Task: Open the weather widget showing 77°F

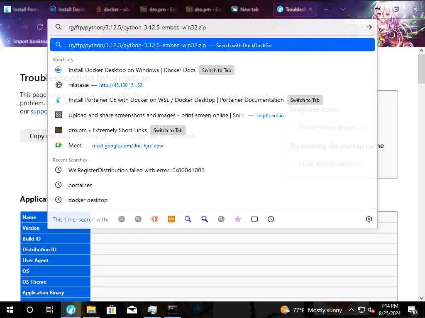Action: (311, 310)
